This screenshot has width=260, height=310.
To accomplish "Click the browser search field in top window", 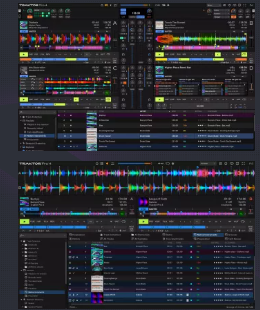I will point(37,112).
